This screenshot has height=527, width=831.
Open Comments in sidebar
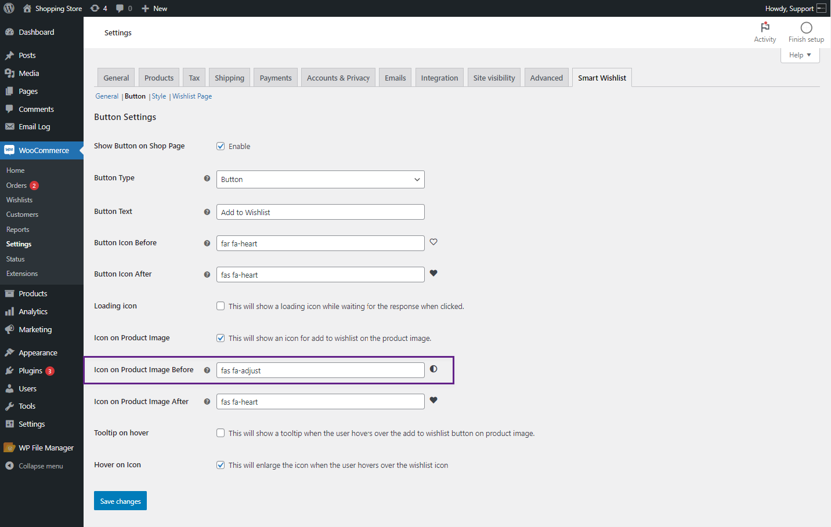click(42, 109)
